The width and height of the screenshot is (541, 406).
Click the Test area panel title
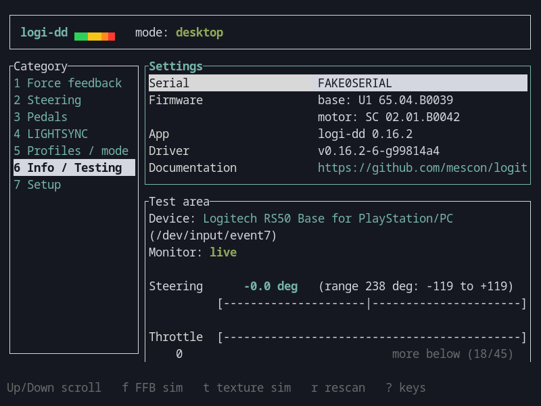[x=179, y=202]
